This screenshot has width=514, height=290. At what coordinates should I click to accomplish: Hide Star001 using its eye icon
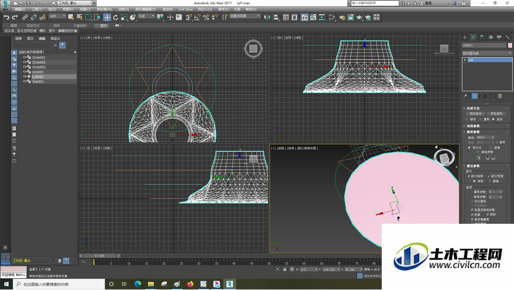click(25, 81)
